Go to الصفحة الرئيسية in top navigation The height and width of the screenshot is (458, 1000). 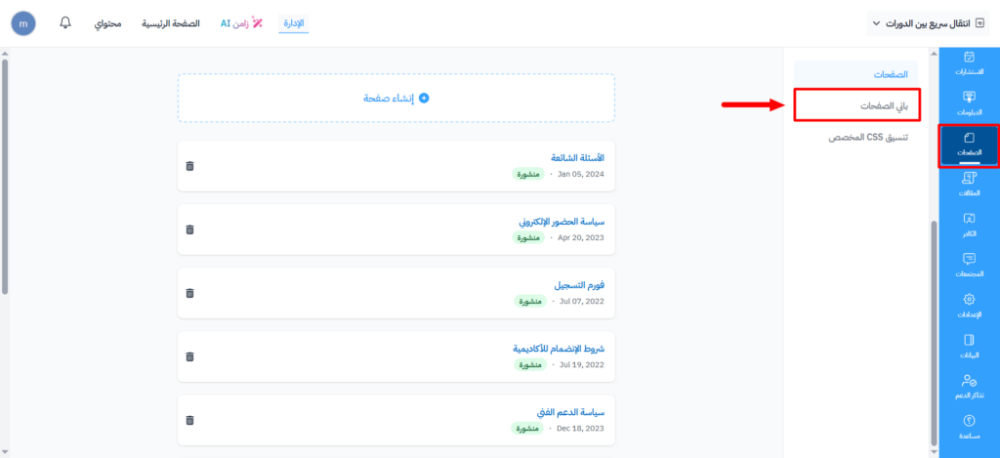[x=171, y=22]
